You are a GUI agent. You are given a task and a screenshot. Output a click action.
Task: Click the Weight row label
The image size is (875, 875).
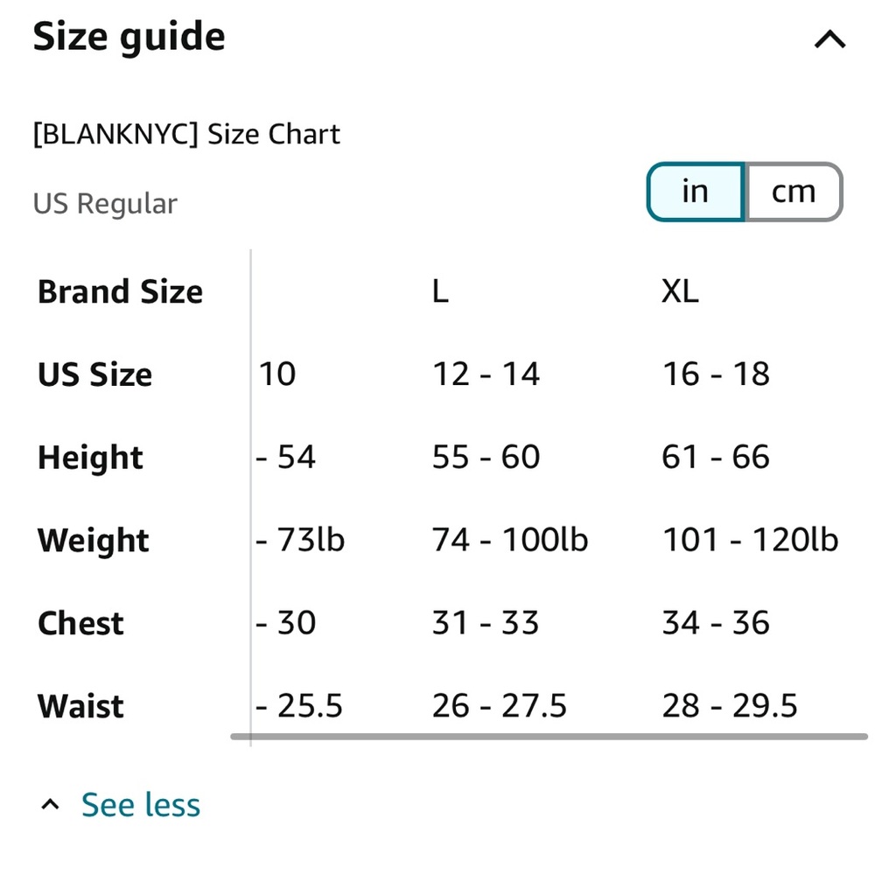coord(93,541)
